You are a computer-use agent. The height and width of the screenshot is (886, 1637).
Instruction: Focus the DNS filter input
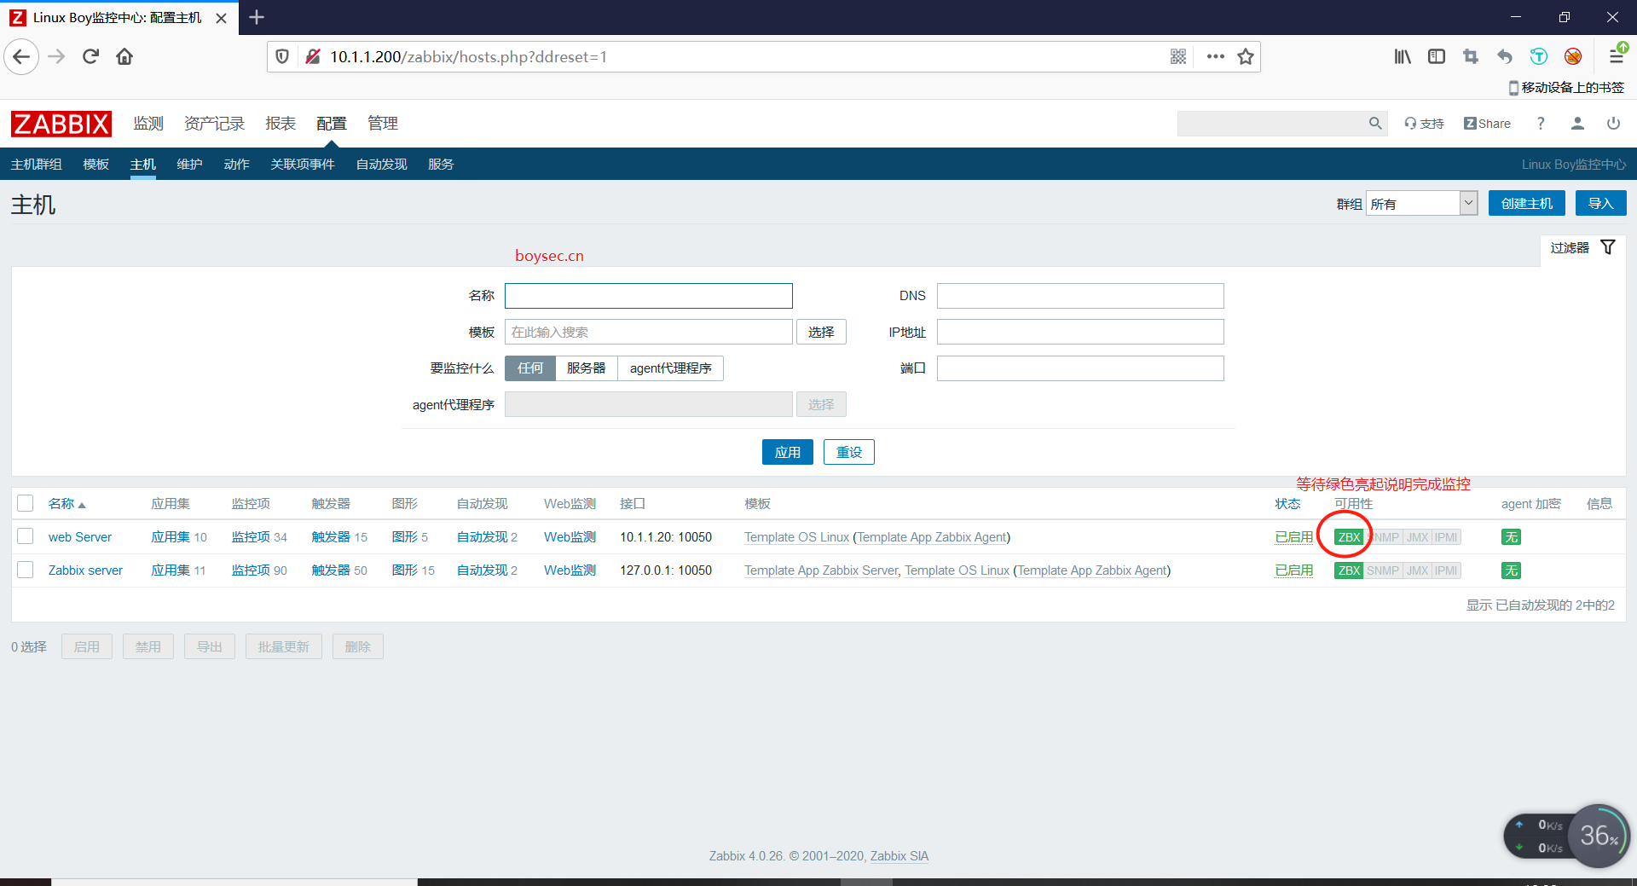(1080, 296)
